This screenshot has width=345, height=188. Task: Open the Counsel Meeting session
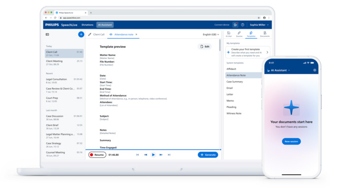coord(64,154)
